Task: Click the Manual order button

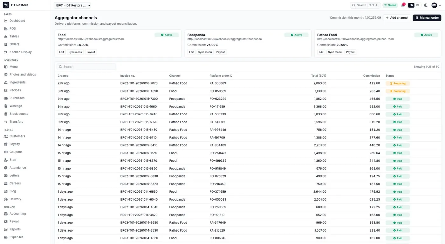Action: coord(427,18)
